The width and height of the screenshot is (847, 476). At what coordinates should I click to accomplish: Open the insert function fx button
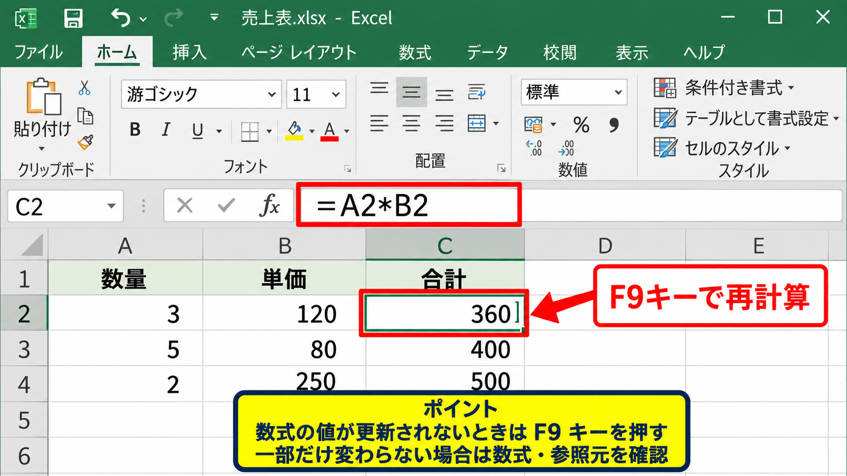[x=269, y=205]
